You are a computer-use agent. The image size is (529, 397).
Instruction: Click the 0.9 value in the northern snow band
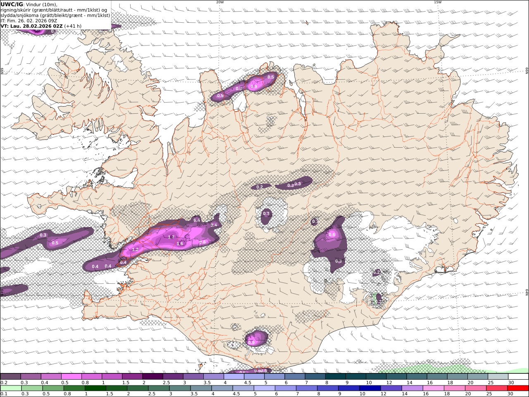click(254, 86)
